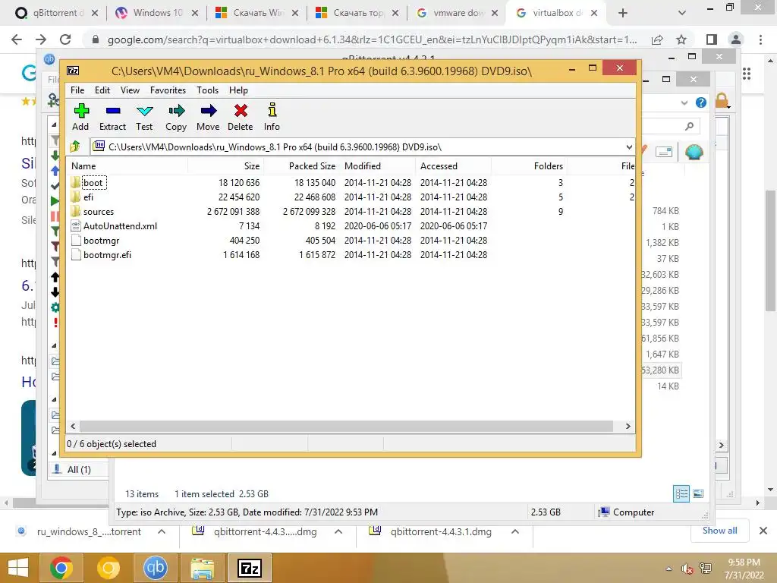777x583 pixels.
Task: Click the muted volume tray icon
Action: point(687,569)
